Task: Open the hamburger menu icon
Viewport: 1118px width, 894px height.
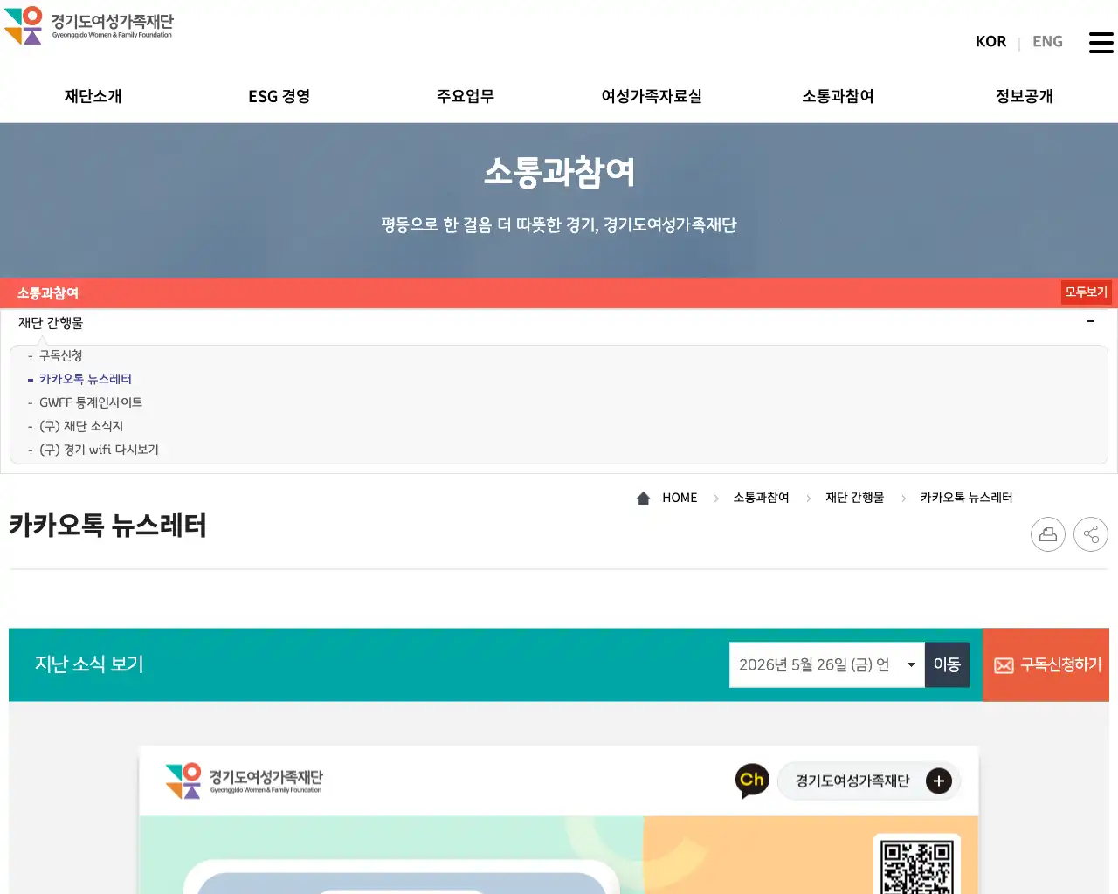Action: [x=1101, y=42]
